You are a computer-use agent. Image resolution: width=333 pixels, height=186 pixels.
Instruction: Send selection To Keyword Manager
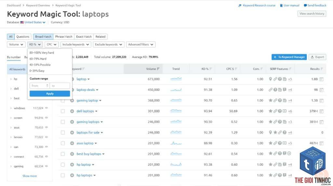tap(289, 57)
